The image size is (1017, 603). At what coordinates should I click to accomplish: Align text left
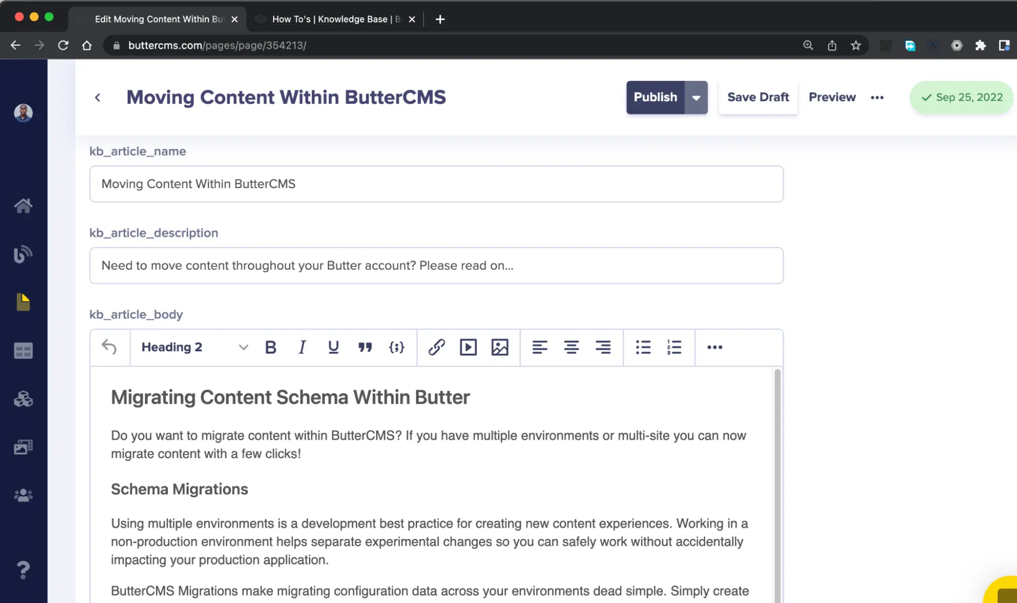point(540,347)
